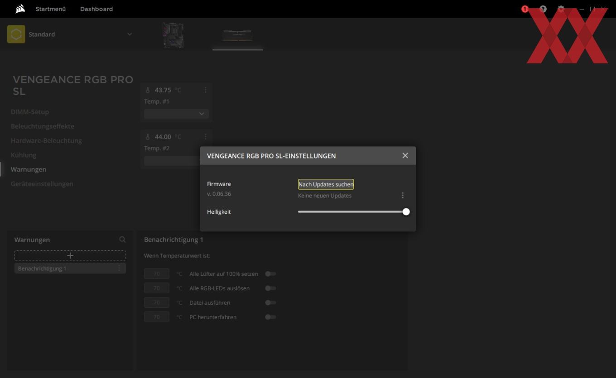
Task: Toggle Datei ausführen switch
Action: point(270,302)
